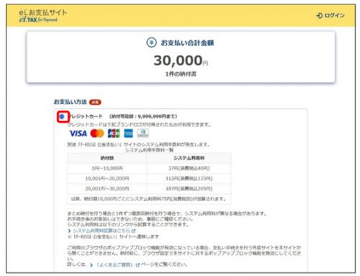This screenshot has width=360, height=276.
Task: Click the external-link icon after よくあるご質問
Action: point(138,265)
